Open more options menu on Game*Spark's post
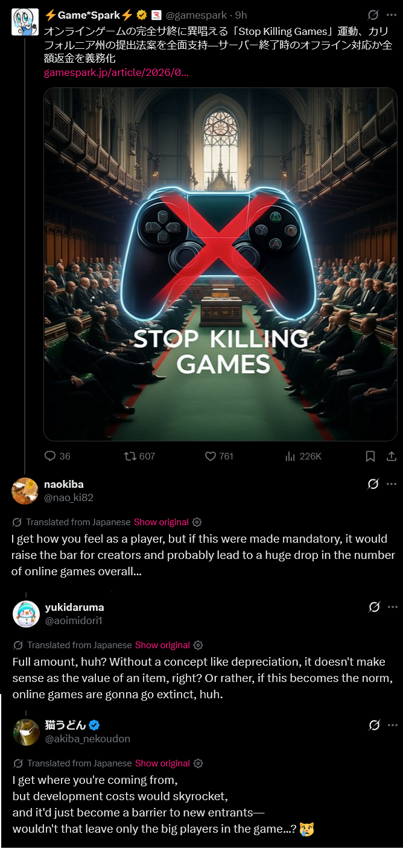The image size is (403, 849). pyautogui.click(x=392, y=15)
